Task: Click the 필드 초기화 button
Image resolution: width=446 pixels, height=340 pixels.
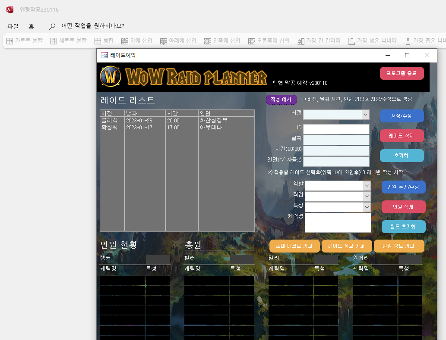Action: point(403,227)
